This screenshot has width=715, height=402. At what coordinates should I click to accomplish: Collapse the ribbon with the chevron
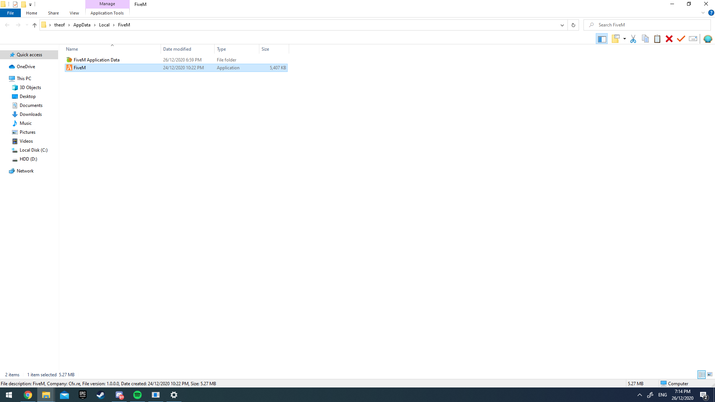tap(703, 13)
